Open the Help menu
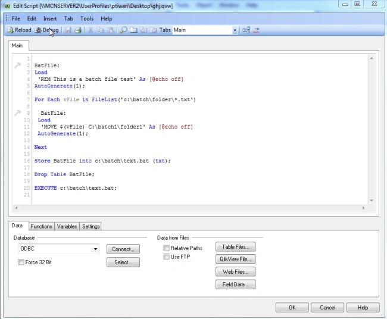Viewport: 387px width, 319px height. [x=107, y=18]
